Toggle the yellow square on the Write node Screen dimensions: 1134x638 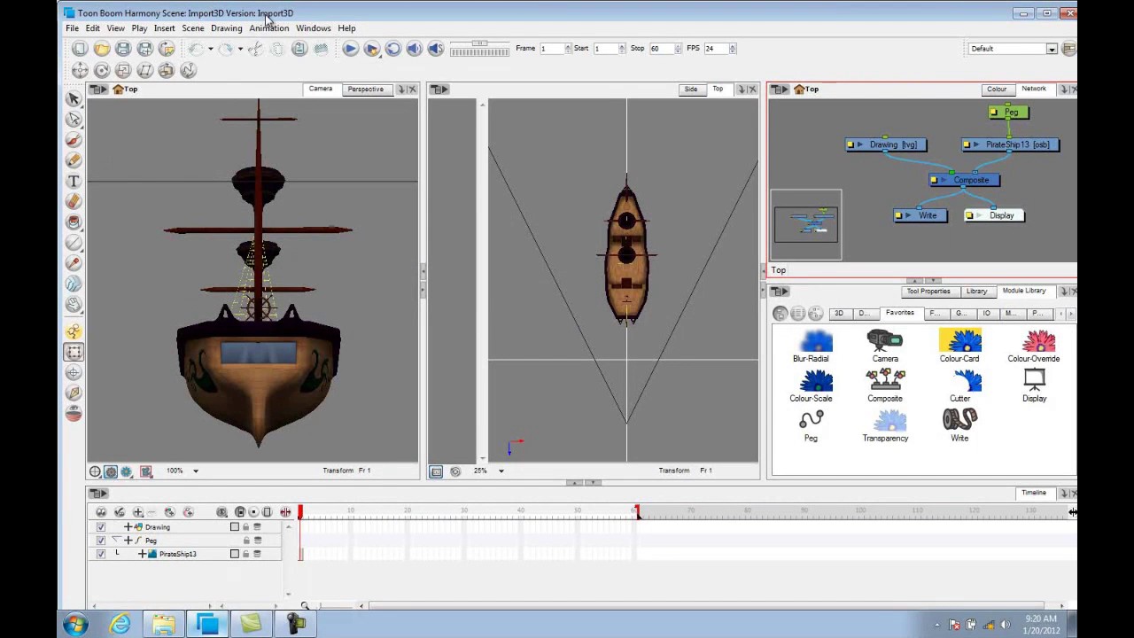[x=899, y=215]
